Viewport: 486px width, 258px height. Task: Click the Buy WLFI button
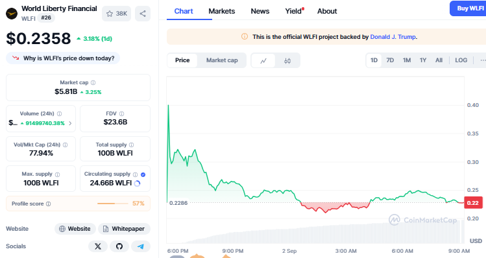[x=468, y=8]
